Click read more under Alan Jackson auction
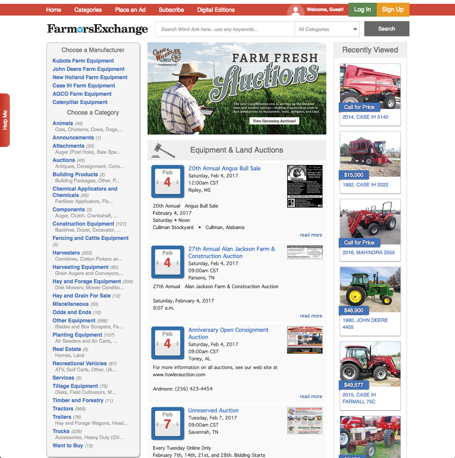The width and height of the screenshot is (455, 458). (x=311, y=316)
